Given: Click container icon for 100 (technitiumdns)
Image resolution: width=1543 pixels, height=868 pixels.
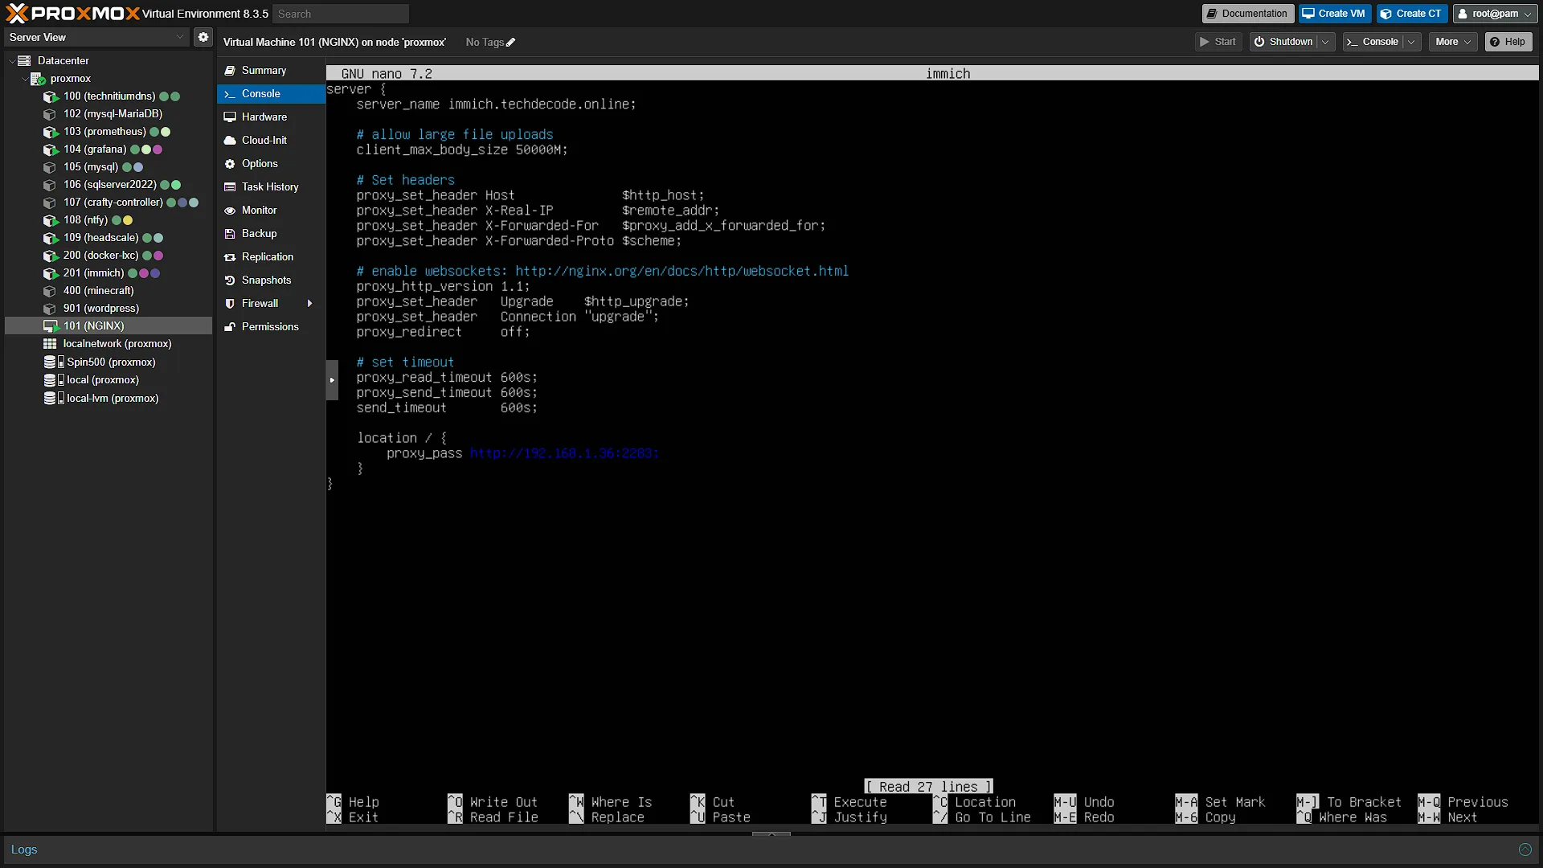Looking at the screenshot, I should (x=51, y=96).
